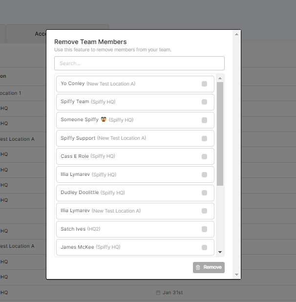
Task: Check Illia Lymarev in Spiffy HQ
Action: coord(204,174)
